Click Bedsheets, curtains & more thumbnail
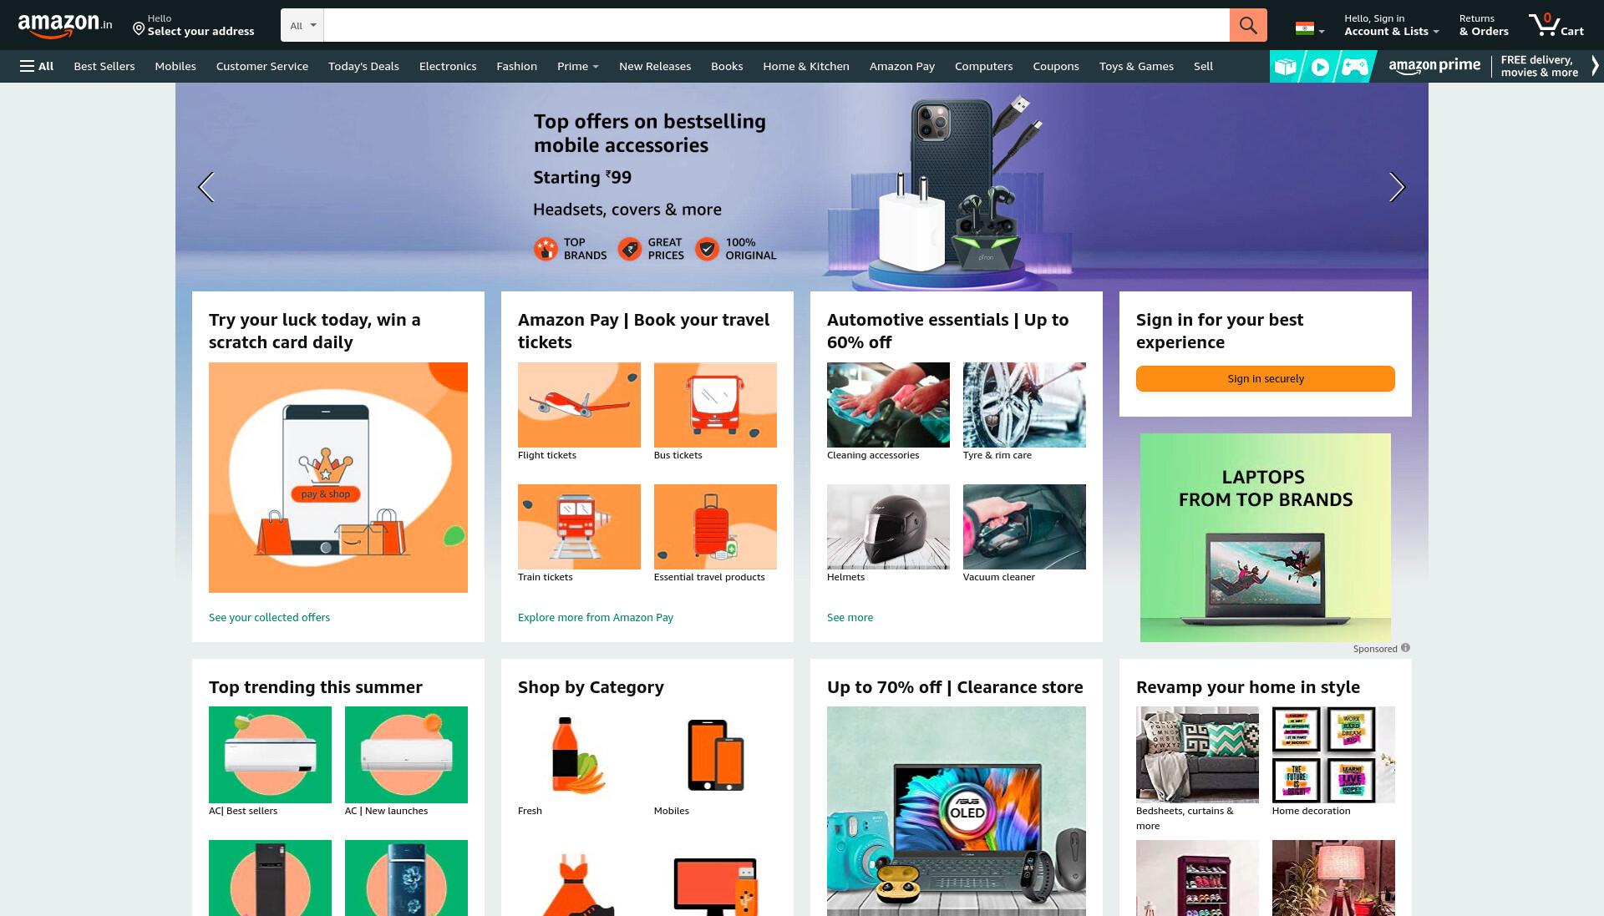This screenshot has width=1604, height=916. pyautogui.click(x=1197, y=755)
